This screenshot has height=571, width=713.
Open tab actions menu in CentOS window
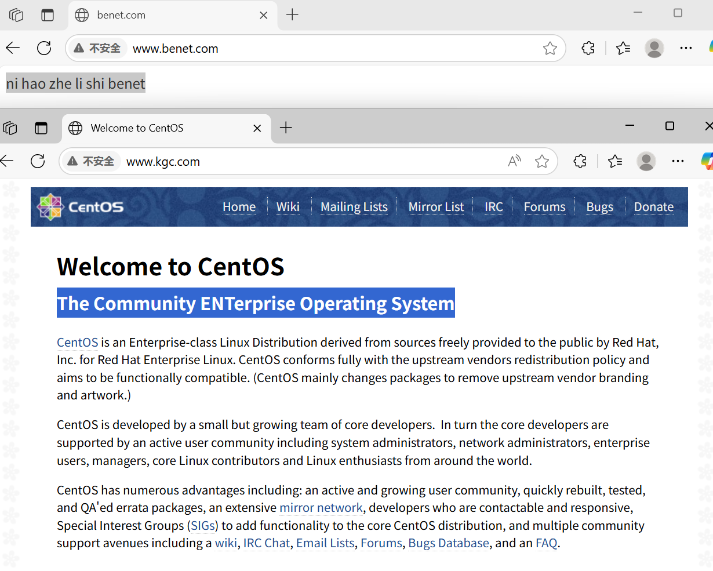(x=41, y=128)
